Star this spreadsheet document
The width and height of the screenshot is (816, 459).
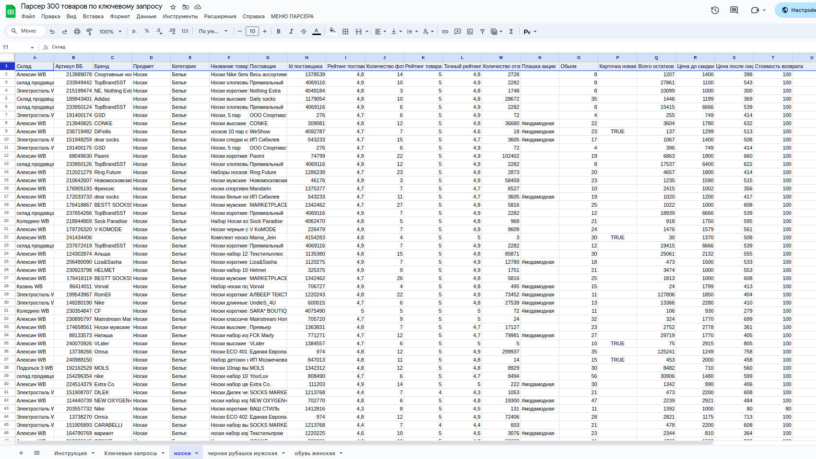173,7
